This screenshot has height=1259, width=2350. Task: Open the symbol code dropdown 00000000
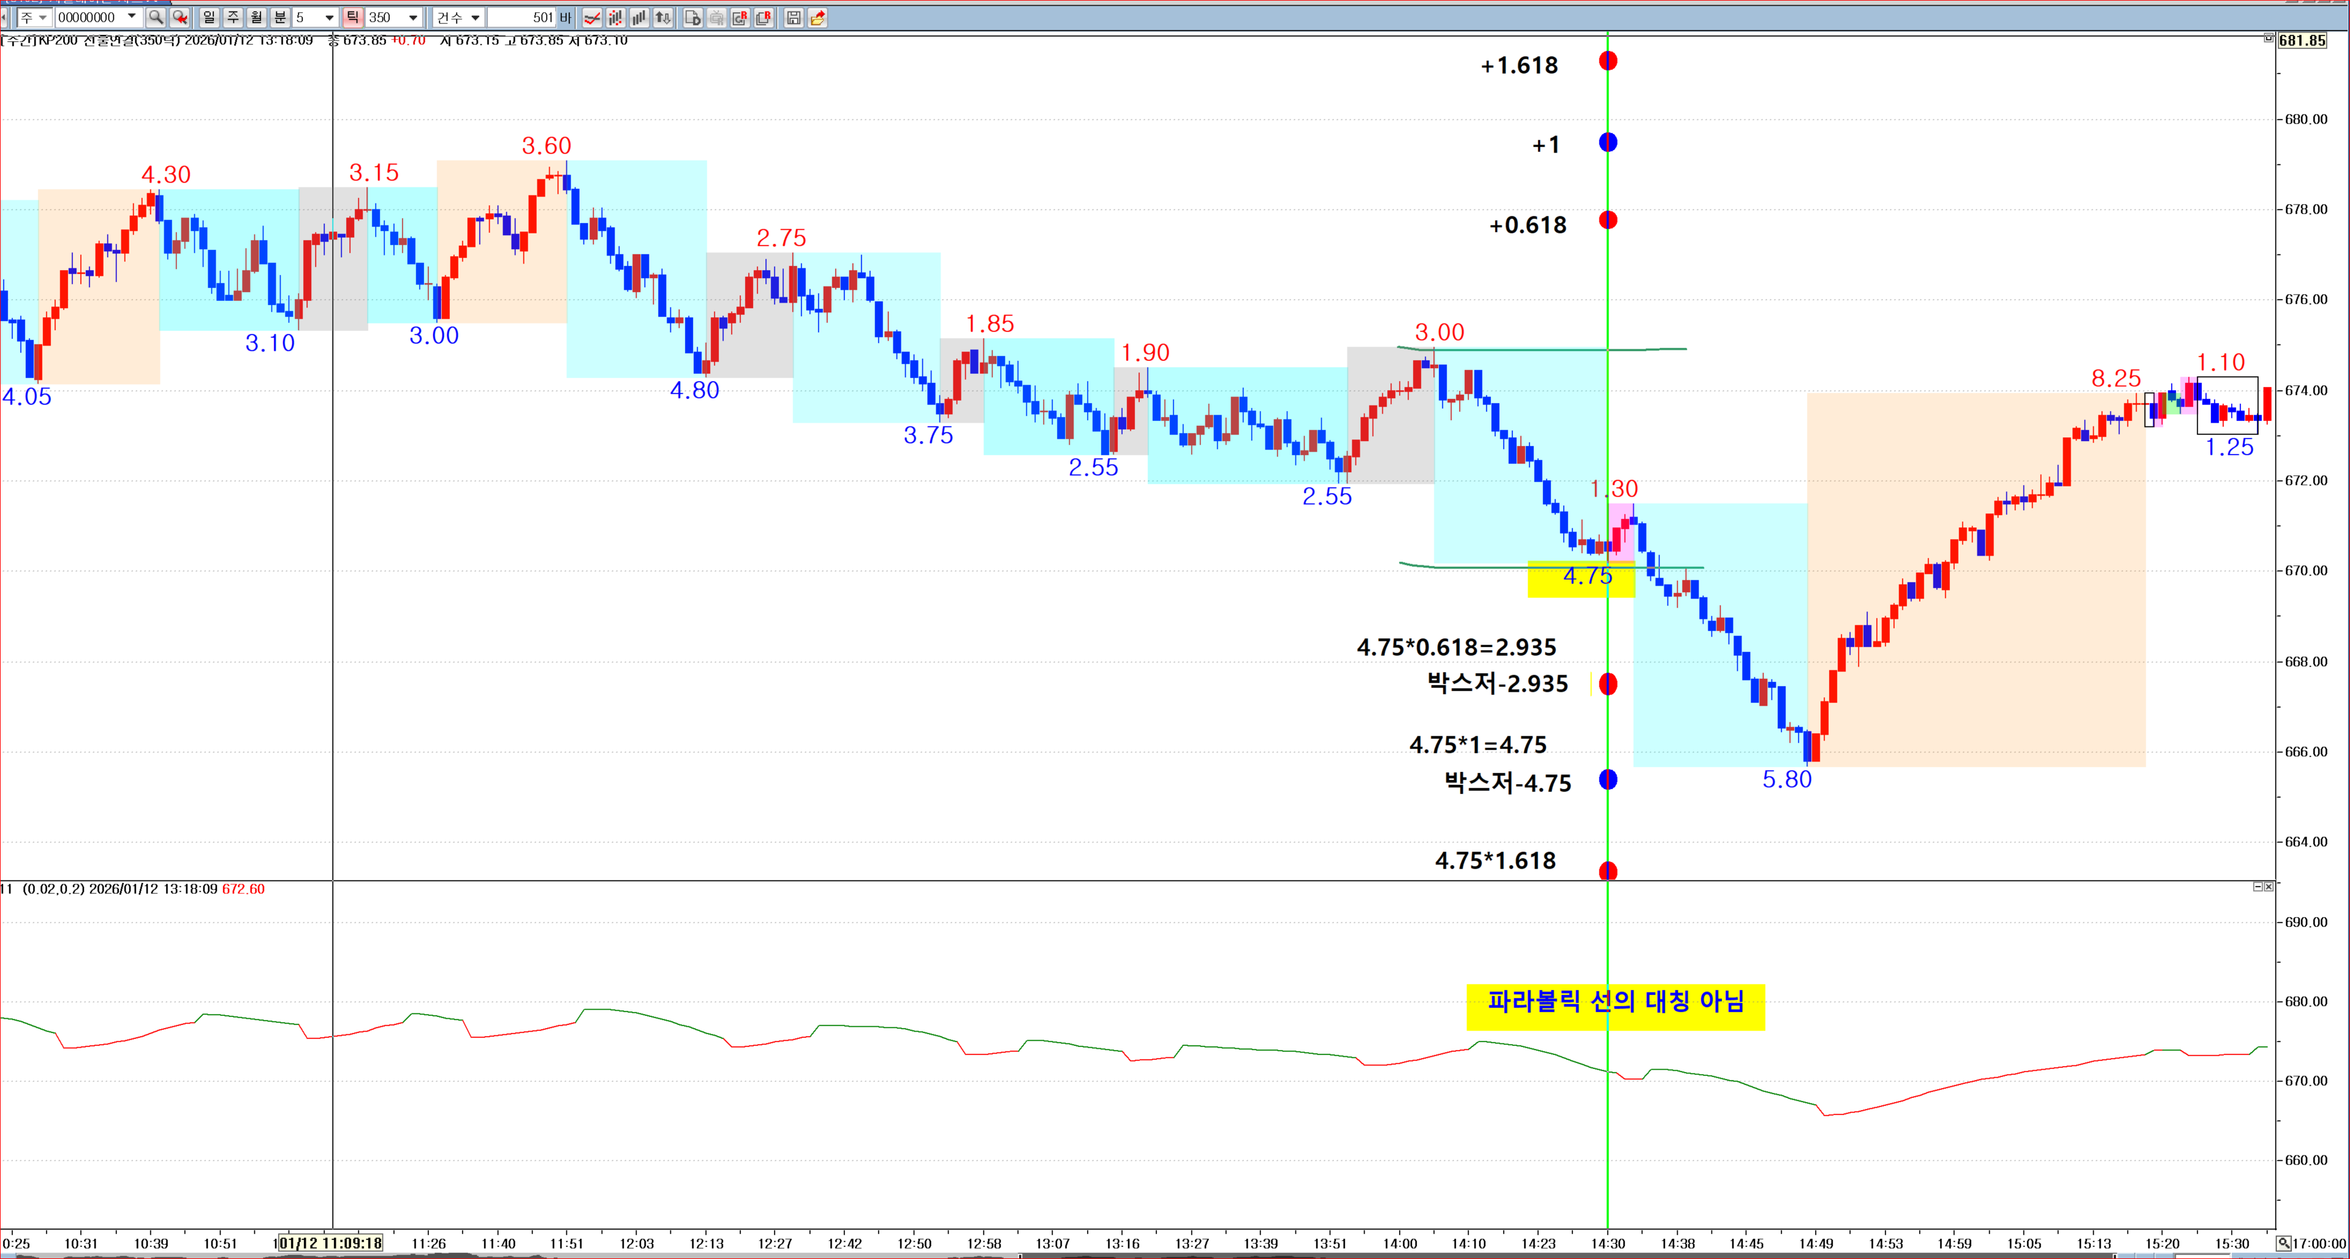(132, 17)
